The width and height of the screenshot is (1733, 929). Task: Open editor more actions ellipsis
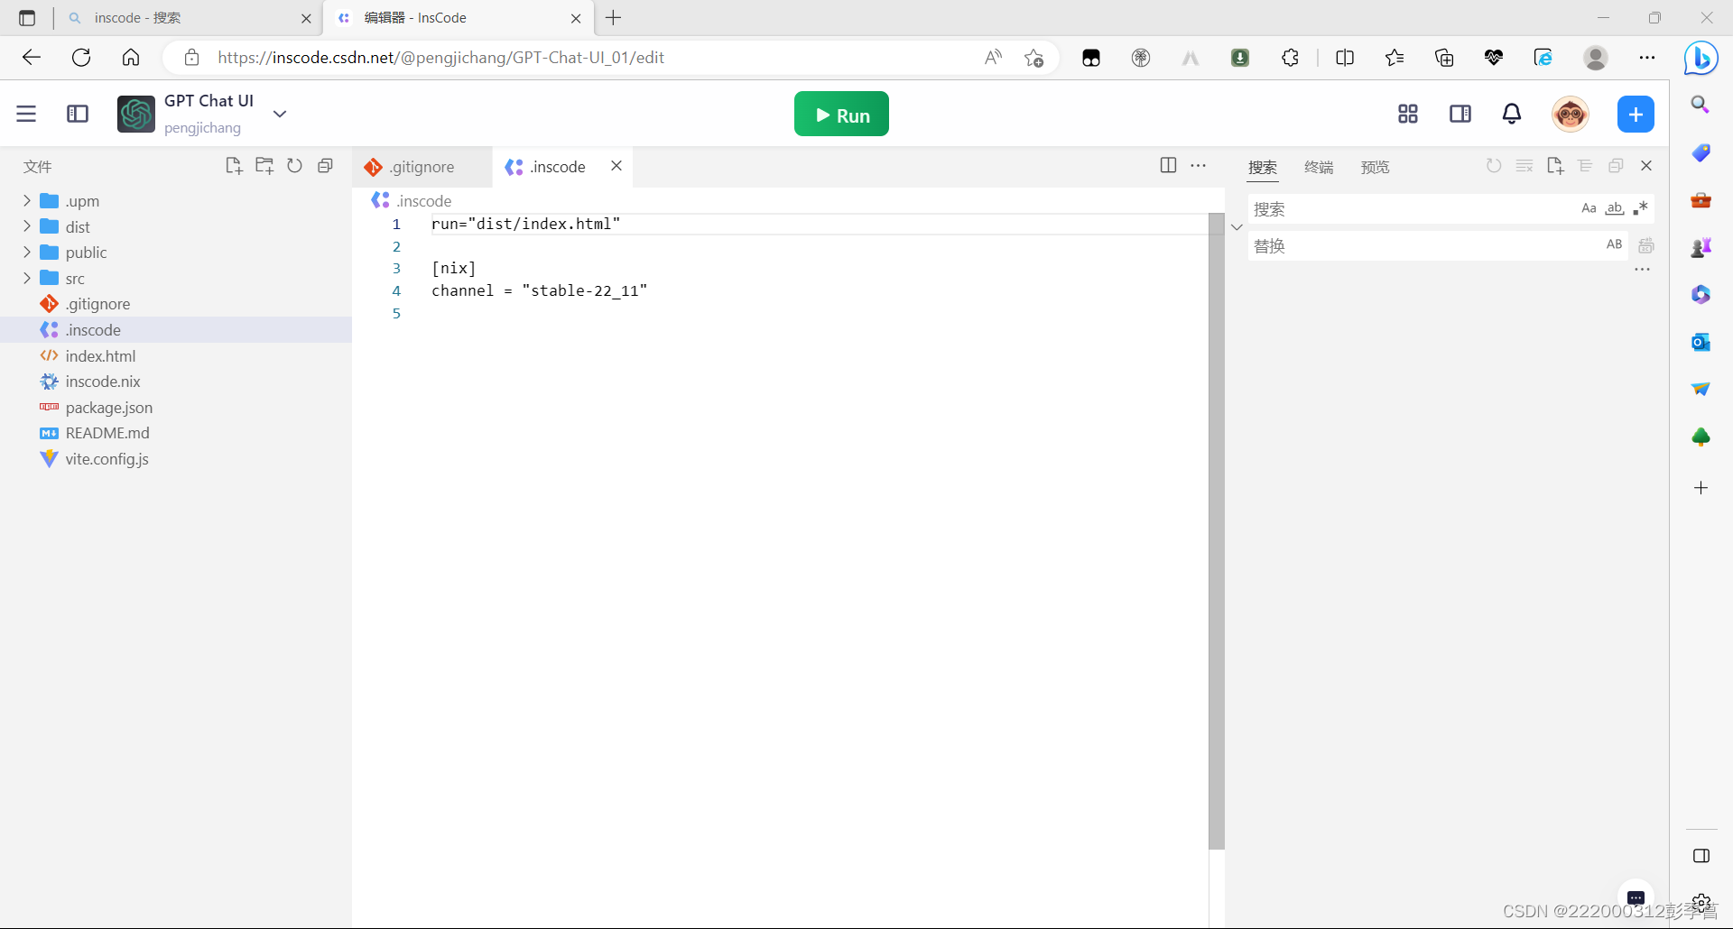[1198, 165]
